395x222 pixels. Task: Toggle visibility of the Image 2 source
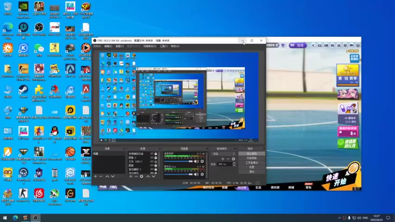click(x=152, y=157)
